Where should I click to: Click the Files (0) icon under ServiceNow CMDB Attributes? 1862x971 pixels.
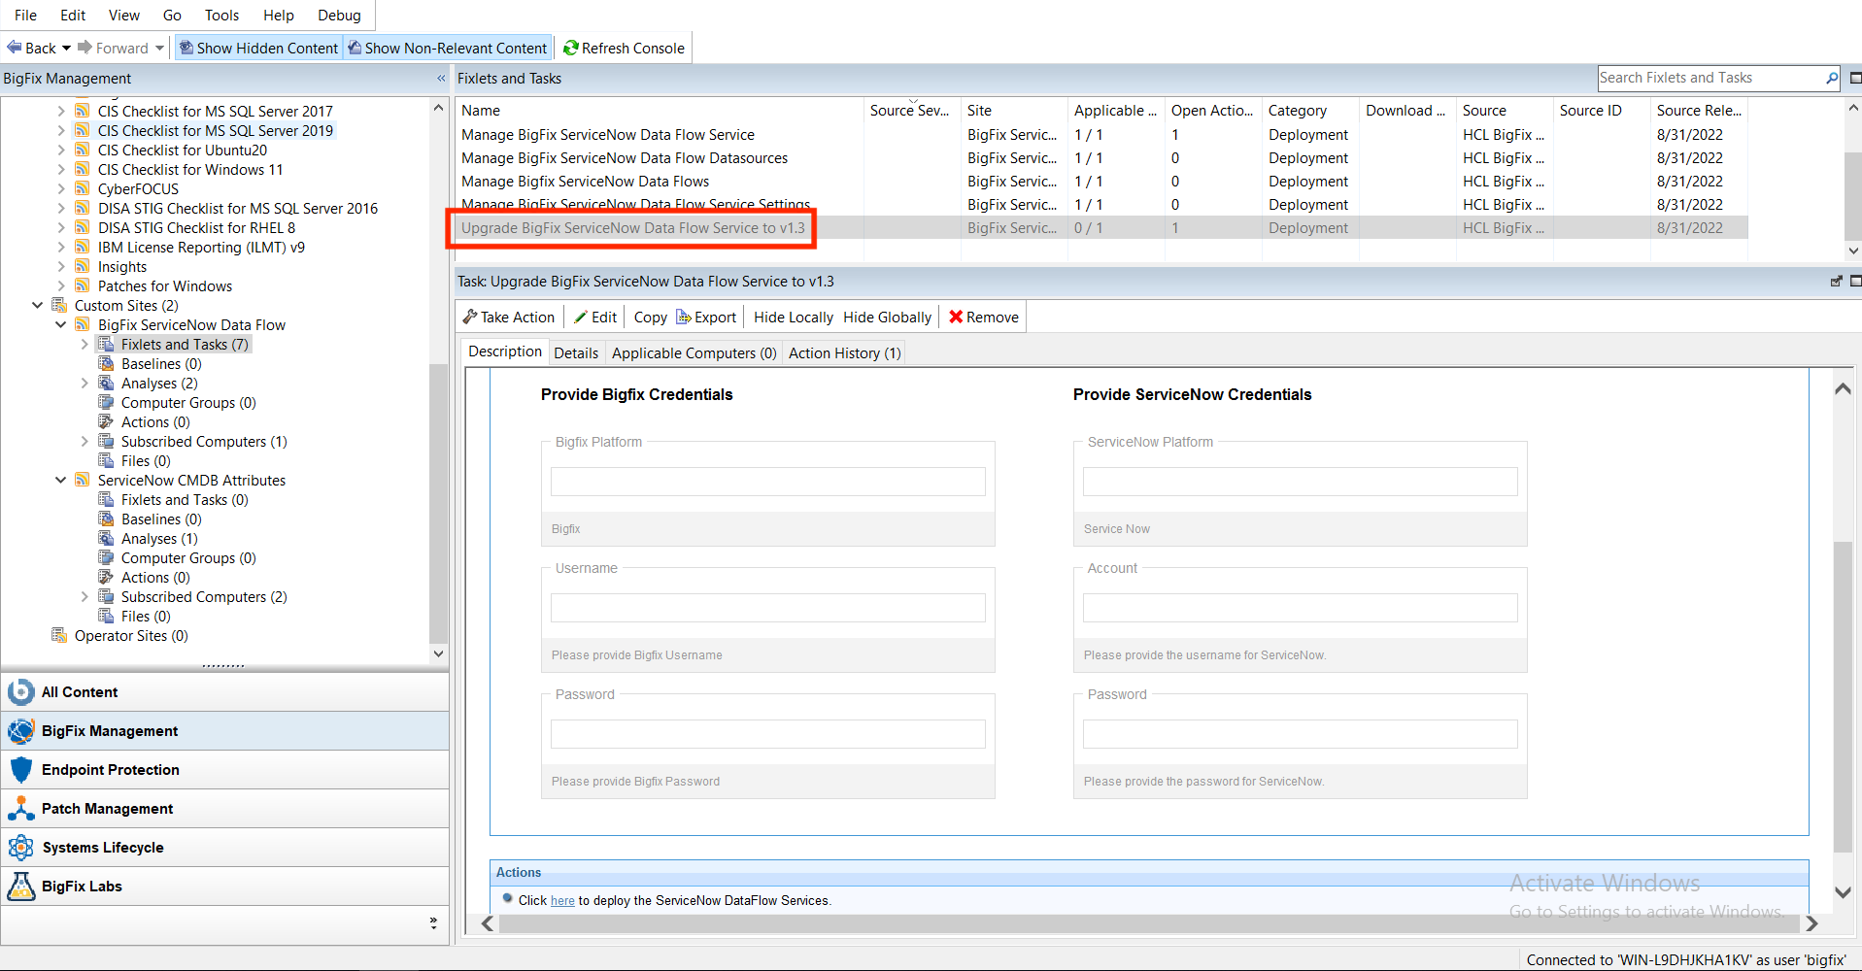coord(106,617)
